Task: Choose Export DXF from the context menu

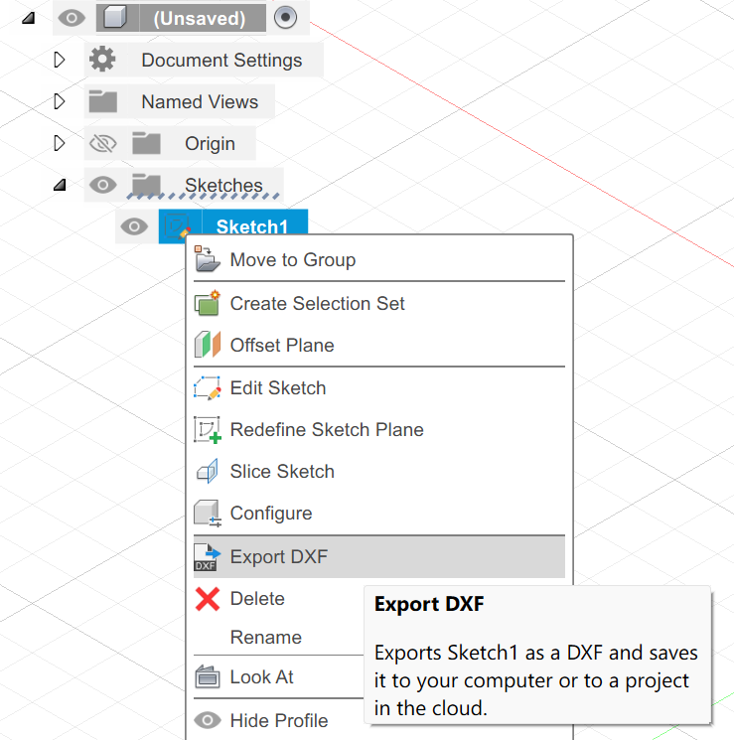Action: (x=279, y=557)
